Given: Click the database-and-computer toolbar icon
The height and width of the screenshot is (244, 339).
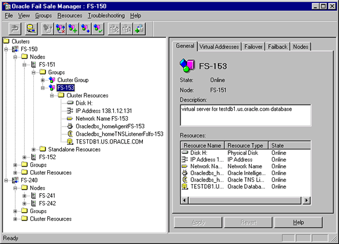Looking at the screenshot, I should tap(31, 28).
